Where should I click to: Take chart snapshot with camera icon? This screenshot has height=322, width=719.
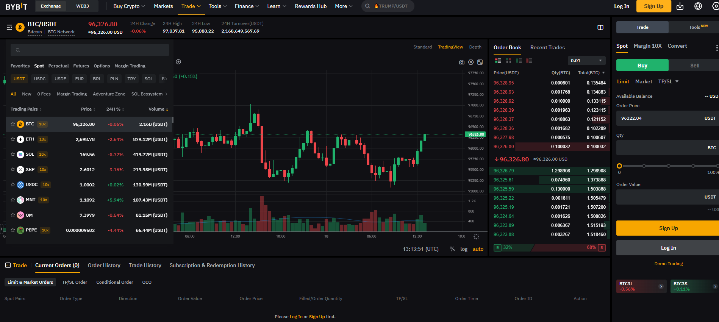click(462, 62)
